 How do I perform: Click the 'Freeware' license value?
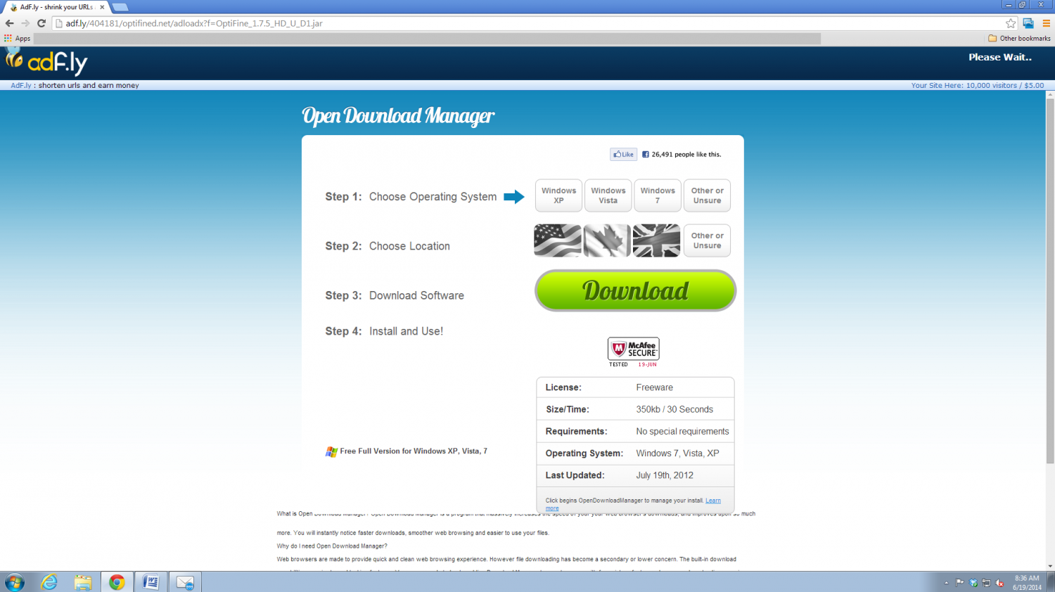[x=654, y=387]
